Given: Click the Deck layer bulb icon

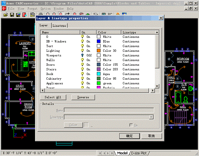Looking at the screenshot, I should click(83, 74).
